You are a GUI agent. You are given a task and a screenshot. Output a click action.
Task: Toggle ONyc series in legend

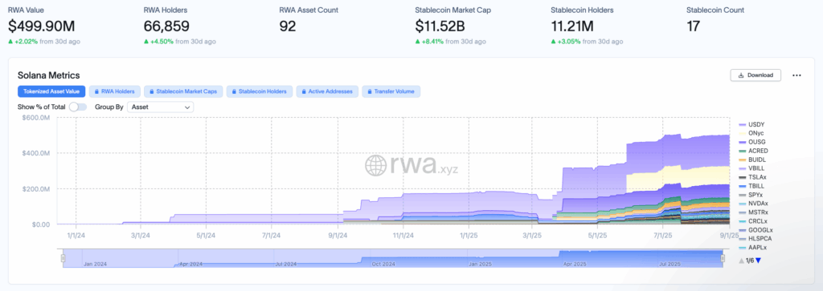coord(752,133)
